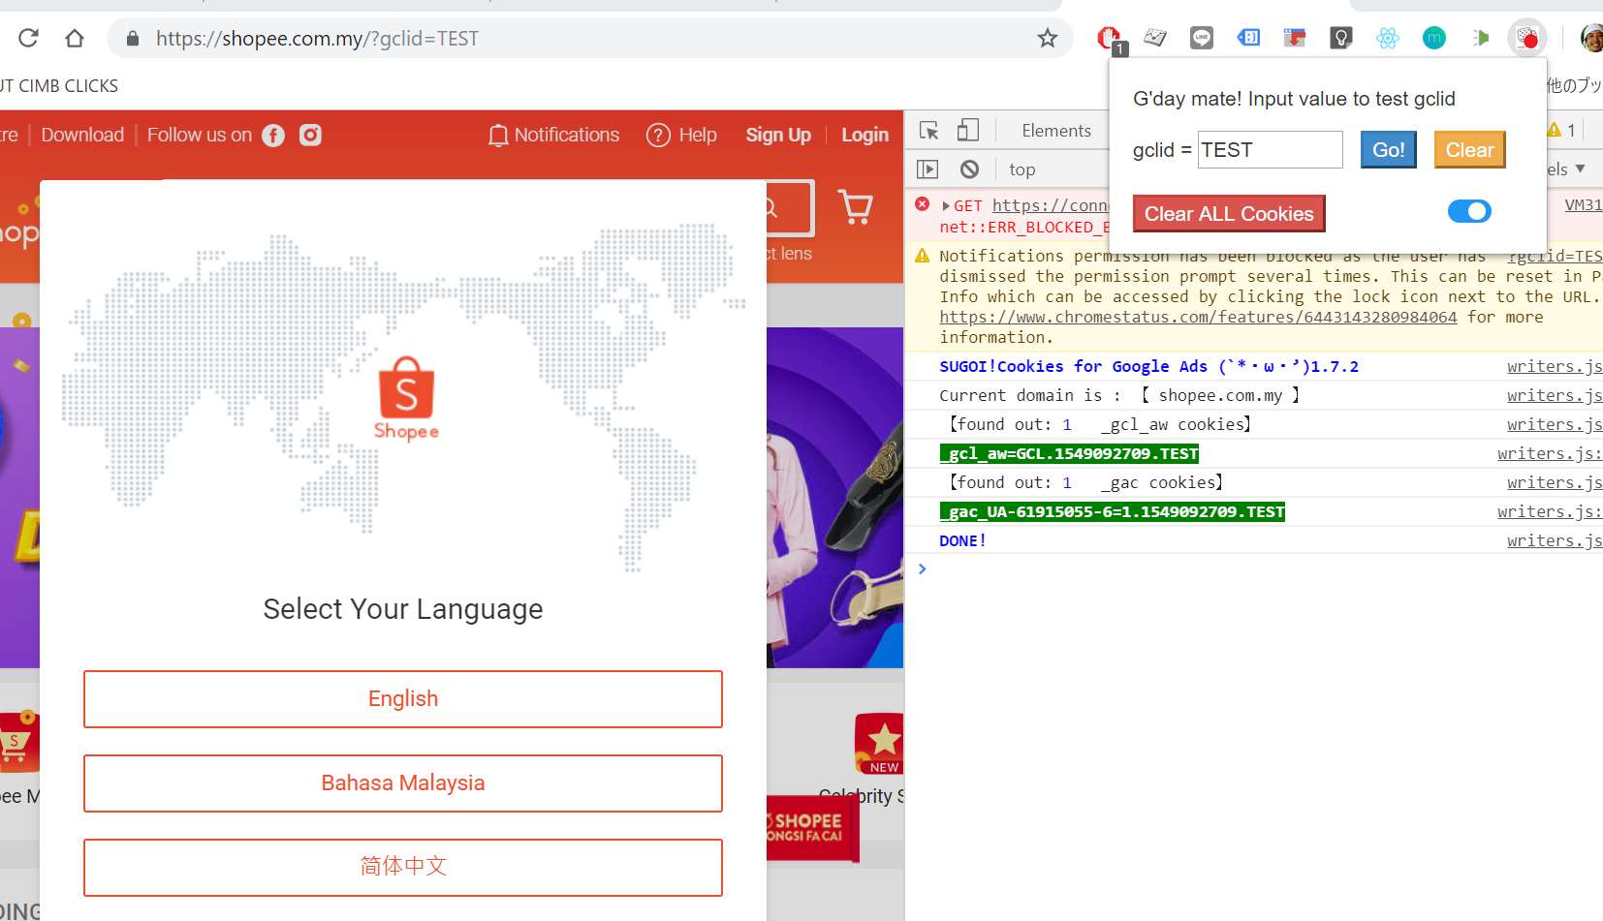
Task: Open the red and blue flag extension icon
Action: [x=1295, y=38]
